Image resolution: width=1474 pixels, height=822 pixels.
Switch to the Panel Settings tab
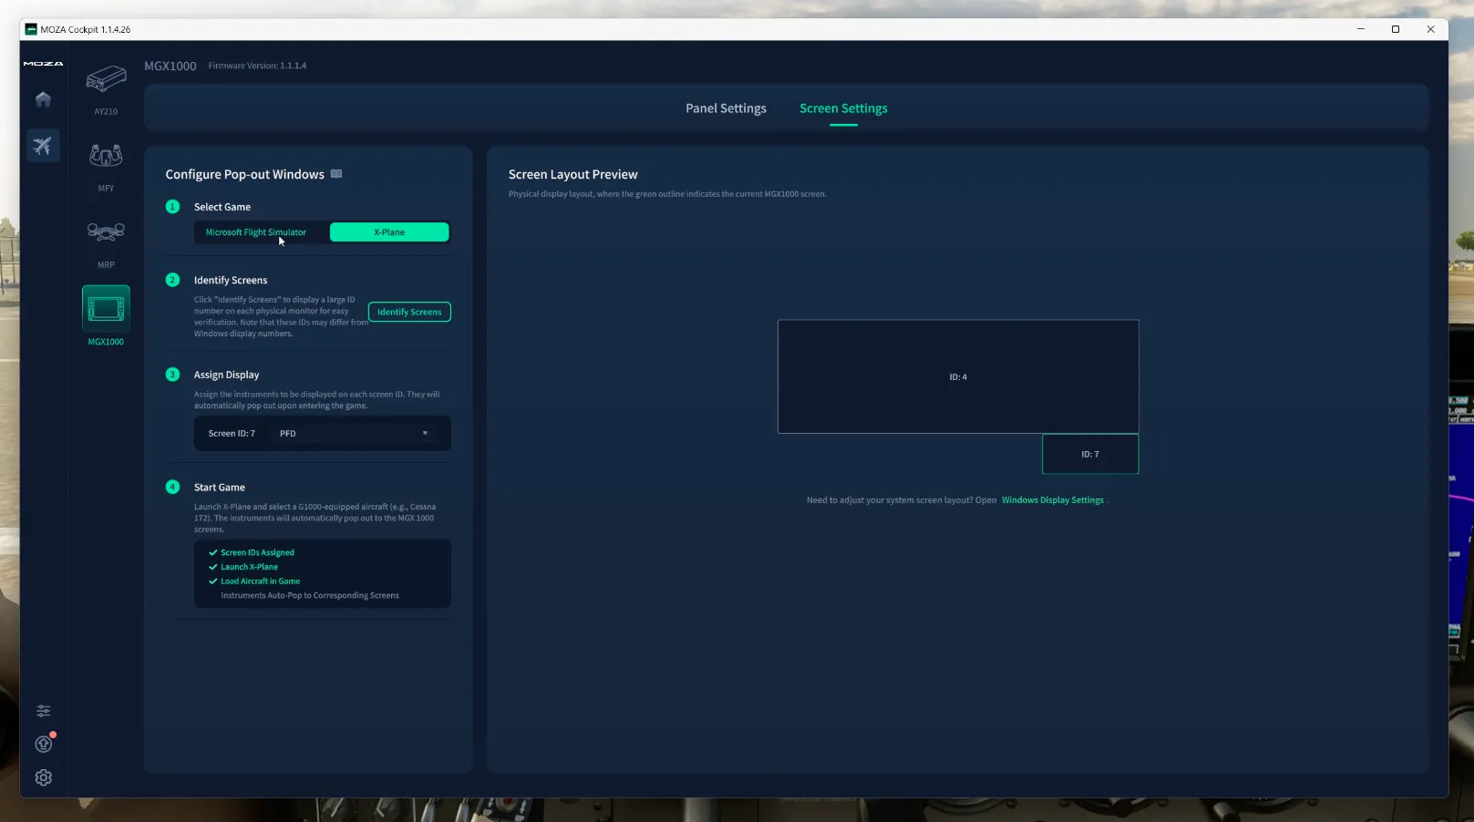pos(726,108)
